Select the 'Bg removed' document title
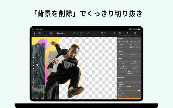173x108 pixels. point(61,33)
